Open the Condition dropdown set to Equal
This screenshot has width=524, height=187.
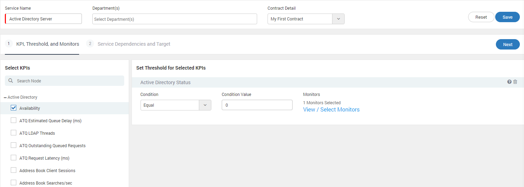tap(176, 105)
